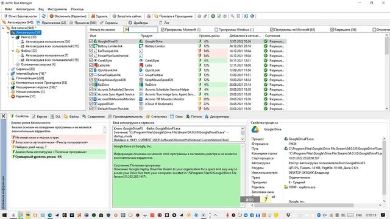Open the Файл menu
The width and height of the screenshot is (390, 219).
(x=9, y=9)
